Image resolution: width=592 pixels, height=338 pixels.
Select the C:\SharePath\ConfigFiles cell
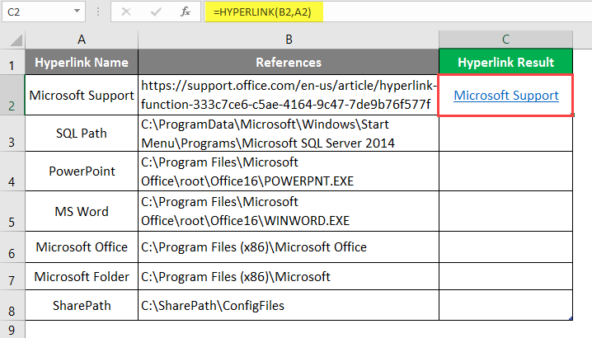click(x=289, y=305)
